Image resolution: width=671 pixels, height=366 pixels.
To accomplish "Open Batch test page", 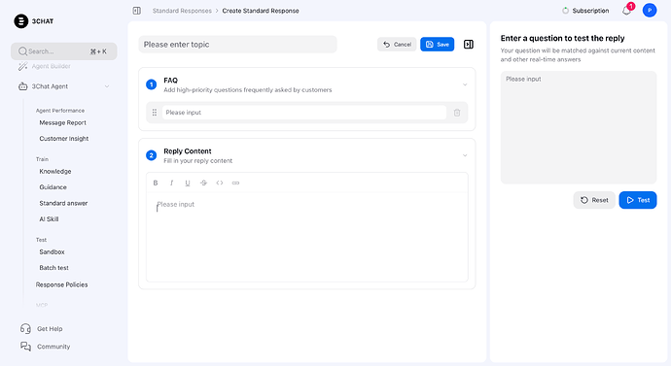I will click(x=53, y=268).
